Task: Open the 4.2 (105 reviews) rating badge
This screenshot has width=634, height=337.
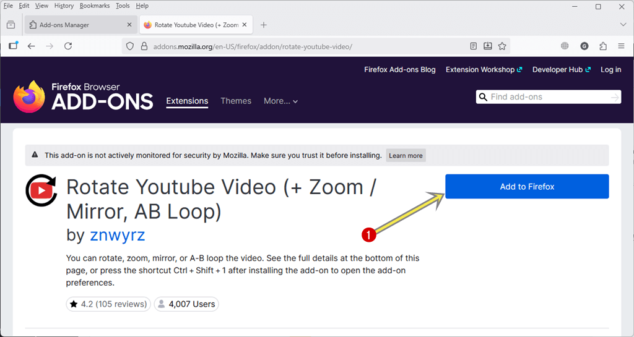Action: tap(108, 304)
